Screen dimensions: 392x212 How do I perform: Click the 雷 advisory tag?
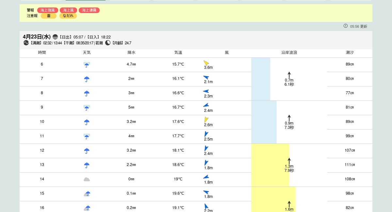coord(49,16)
